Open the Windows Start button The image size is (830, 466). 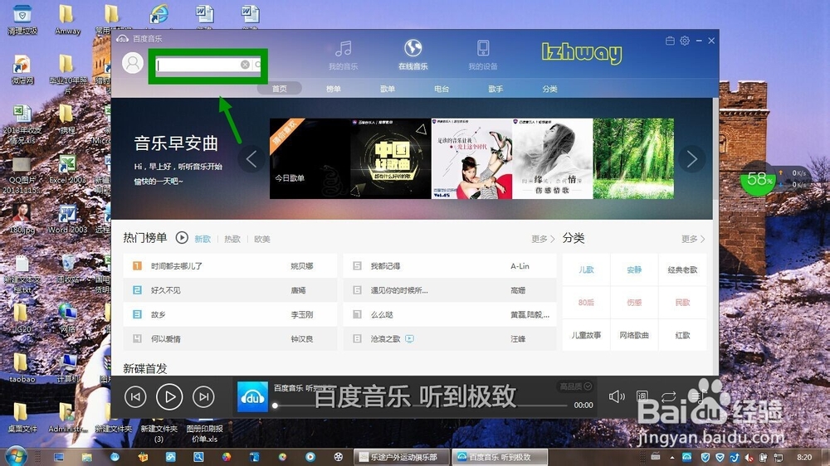coord(15,457)
